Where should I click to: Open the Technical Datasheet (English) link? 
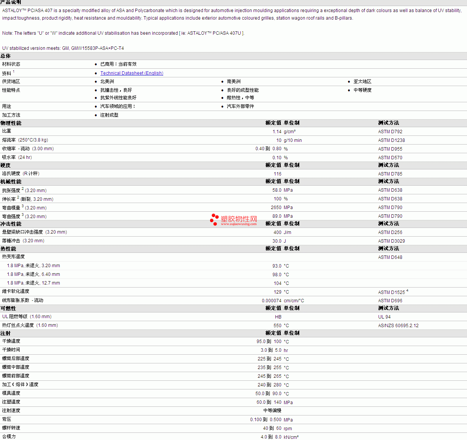pos(131,73)
